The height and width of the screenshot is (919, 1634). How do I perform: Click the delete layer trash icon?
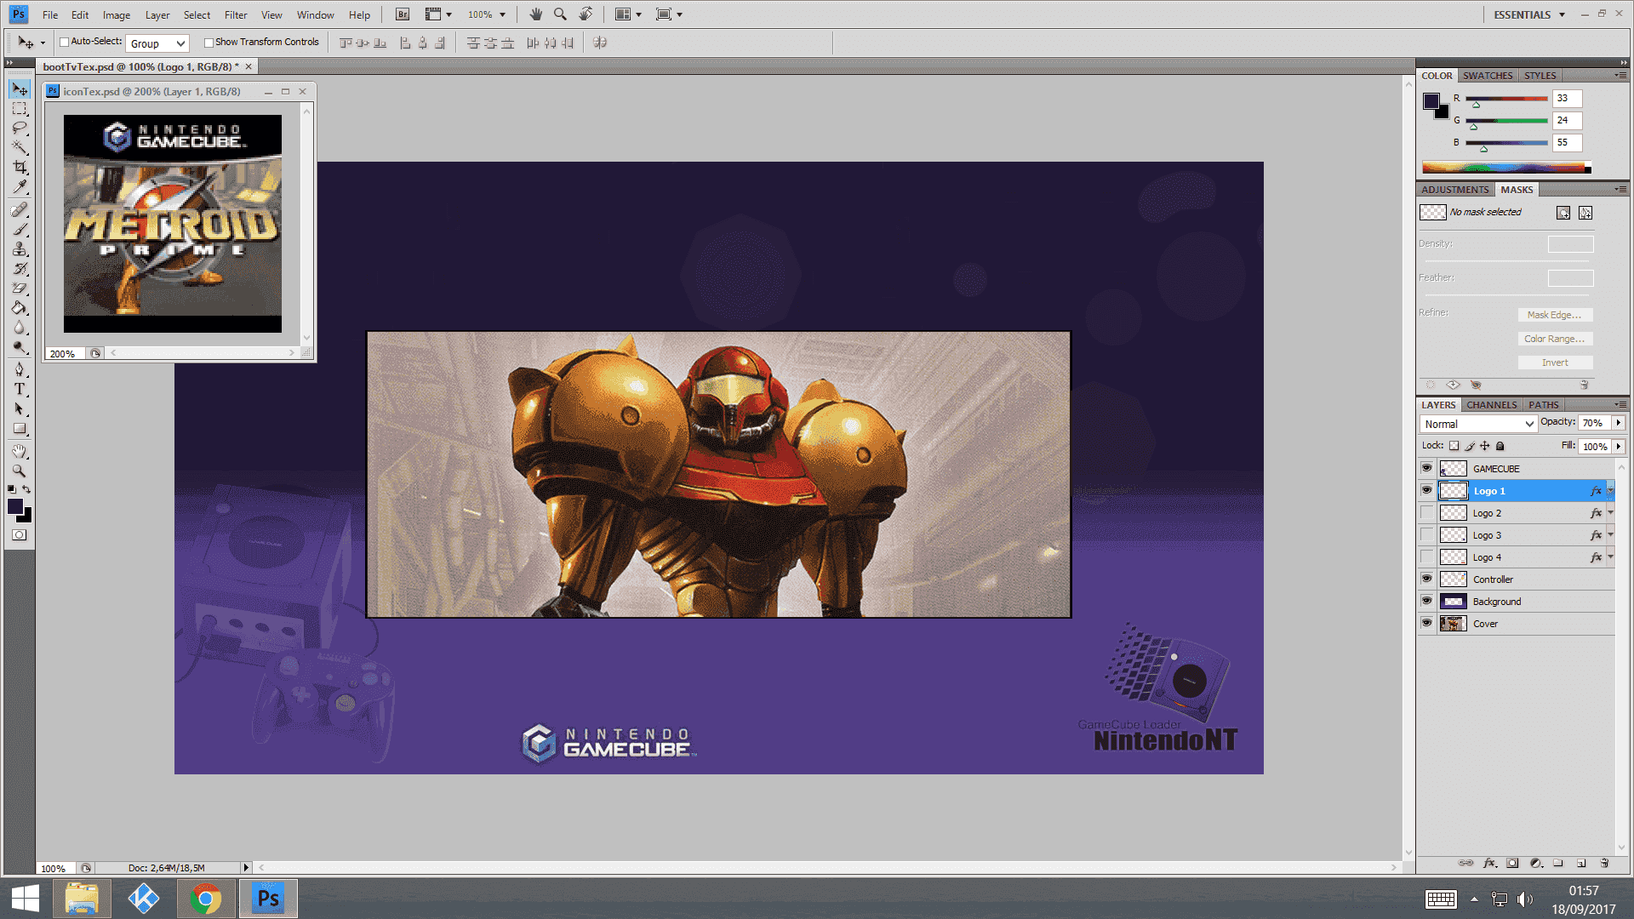tap(1604, 863)
